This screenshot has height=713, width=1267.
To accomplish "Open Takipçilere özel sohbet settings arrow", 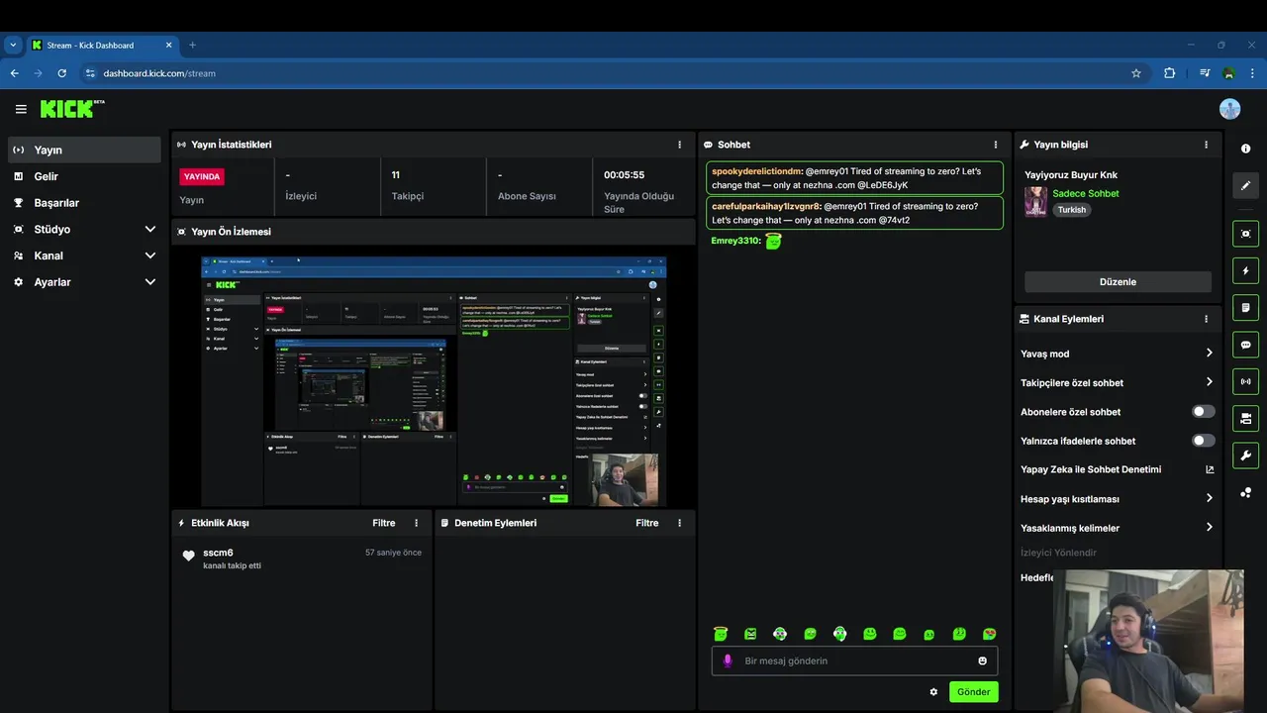I will click(1209, 382).
